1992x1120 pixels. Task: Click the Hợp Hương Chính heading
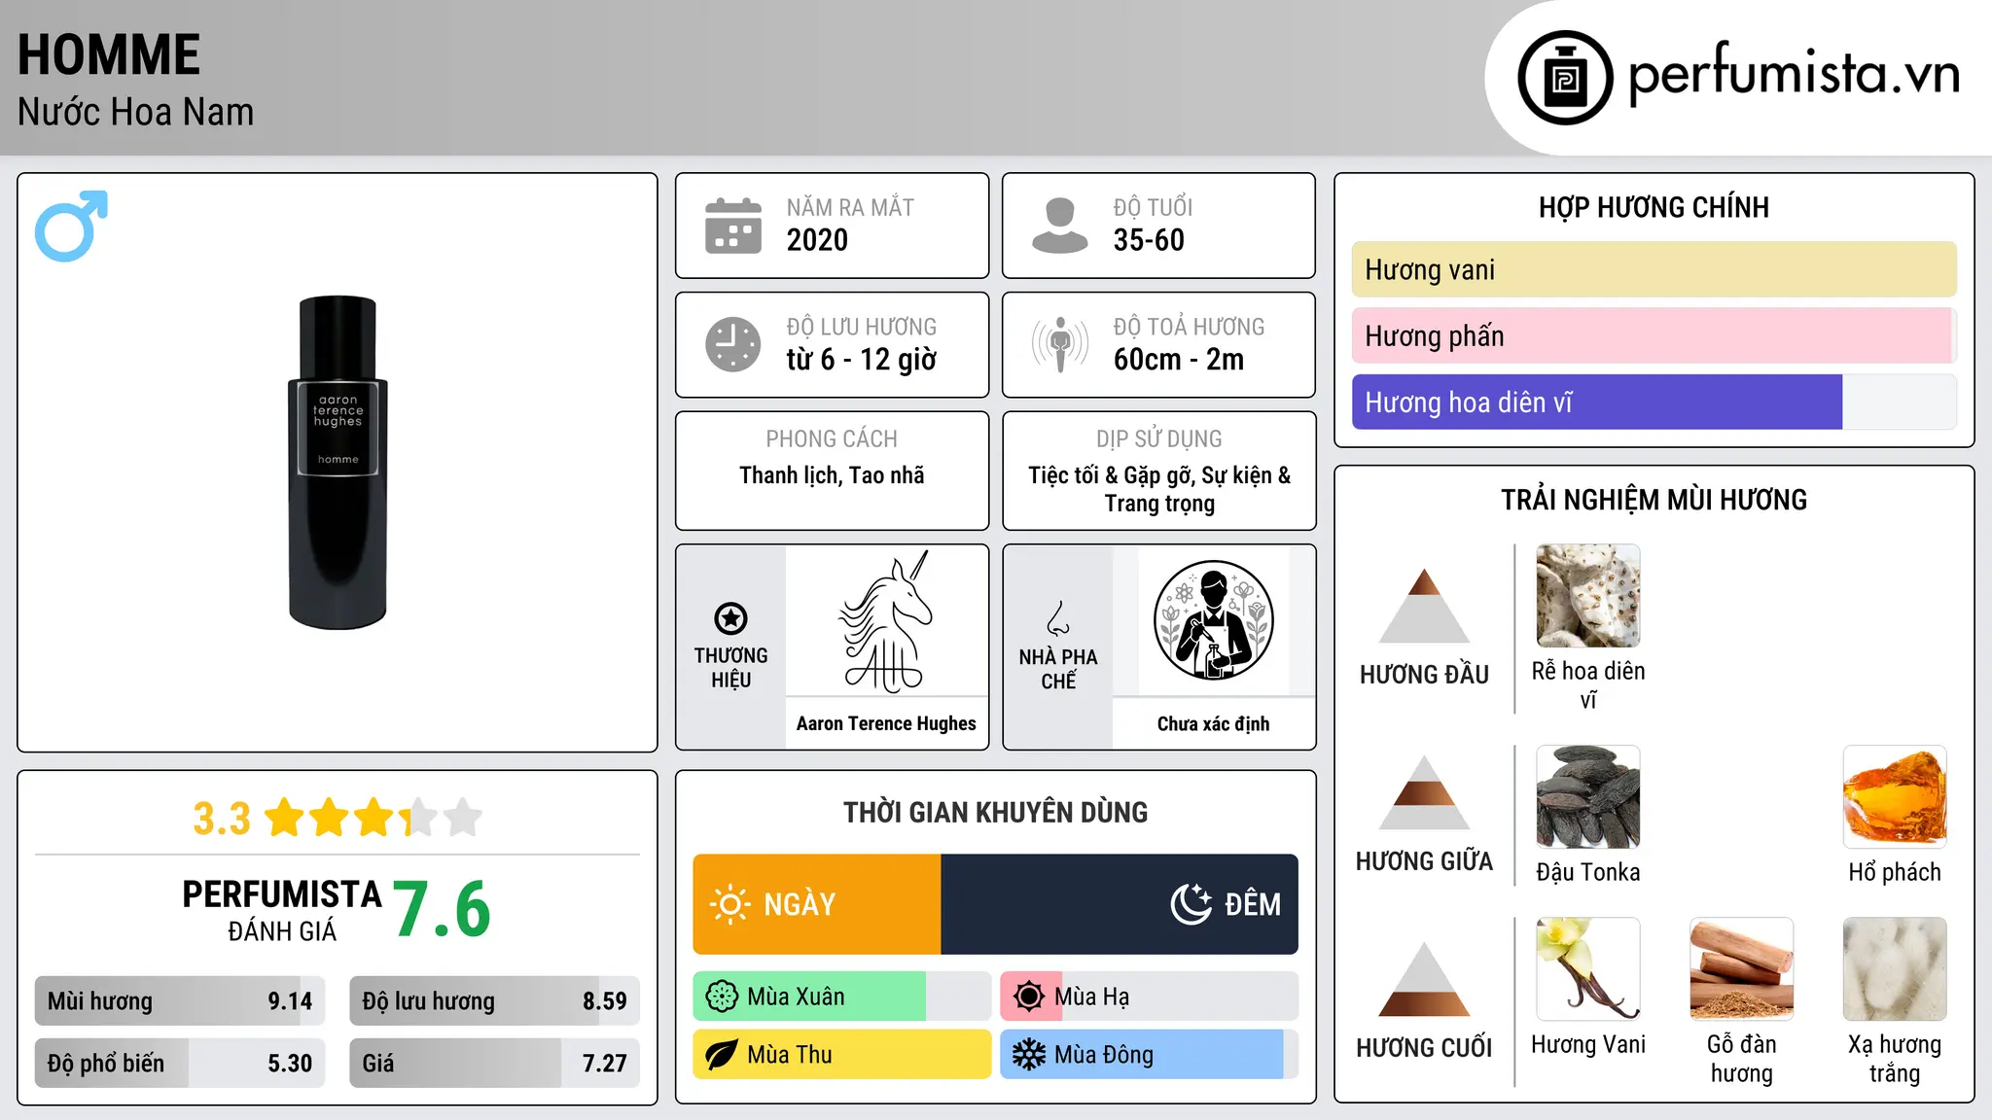[x=1654, y=207]
